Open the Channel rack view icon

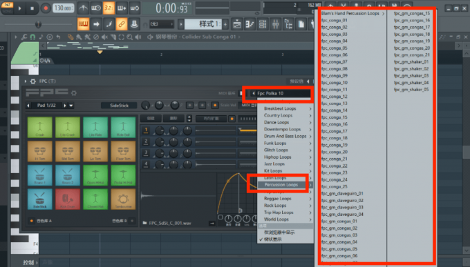(x=263, y=24)
